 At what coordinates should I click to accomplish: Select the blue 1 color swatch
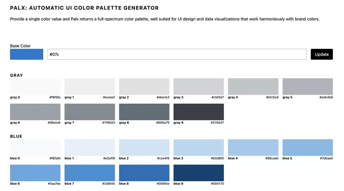click(x=90, y=147)
